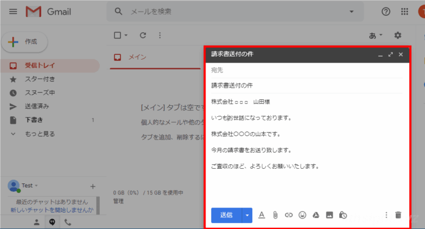Image resolution: width=425 pixels, height=229 pixels.
Task: Open the main menu hamburger icon
Action: 13,12
